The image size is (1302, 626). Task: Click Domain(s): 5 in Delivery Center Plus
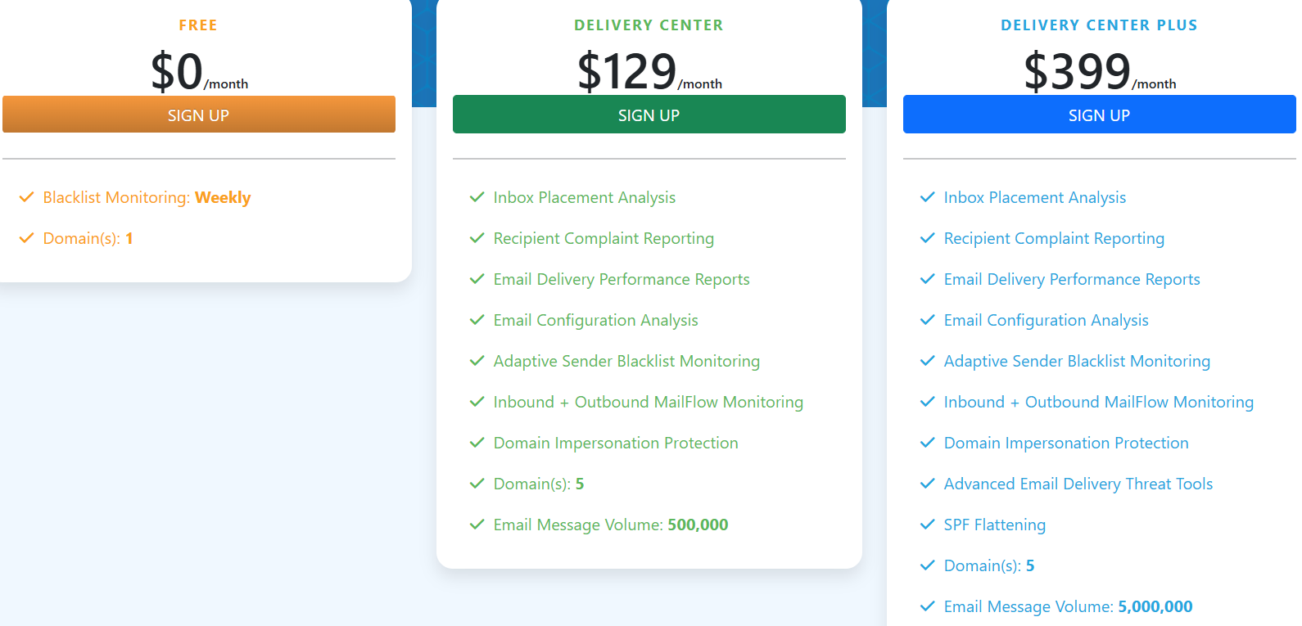point(988,565)
